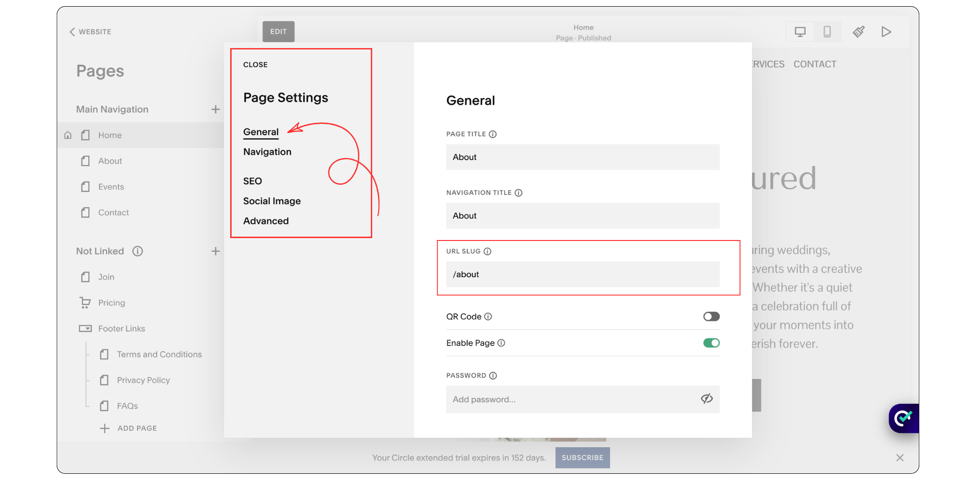Click ADD PAGE in Footer Links

coord(129,428)
